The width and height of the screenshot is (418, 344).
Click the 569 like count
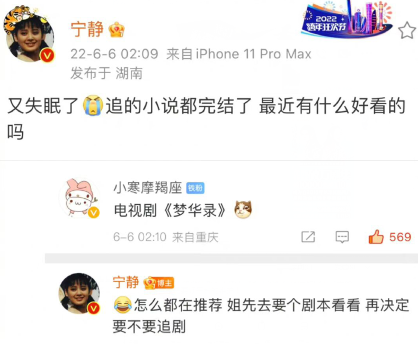(x=400, y=237)
